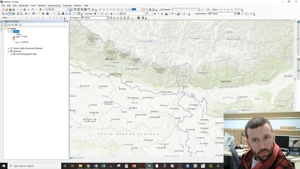Switch to Layout View at map bottom
The width and height of the screenshot is (300, 169).
(x=74, y=158)
